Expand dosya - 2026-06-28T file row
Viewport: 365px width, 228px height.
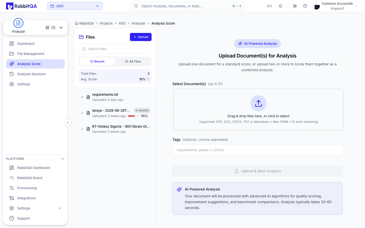[82, 113]
